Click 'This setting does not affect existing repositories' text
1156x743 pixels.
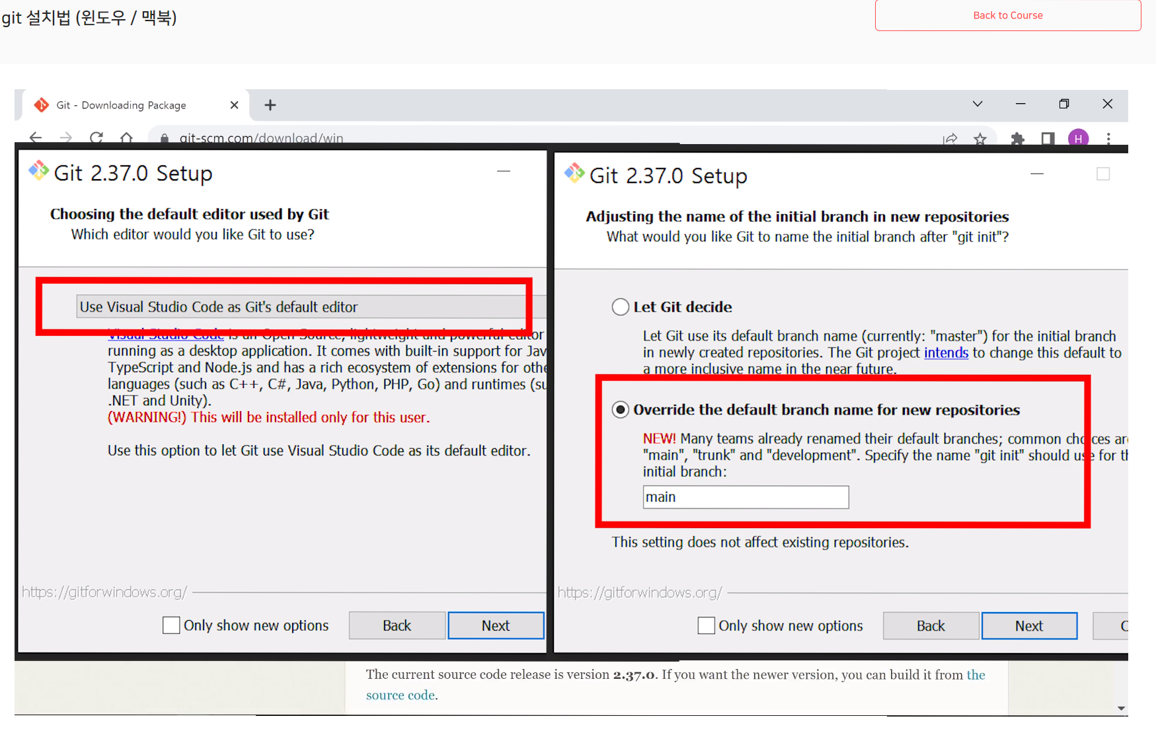click(760, 542)
